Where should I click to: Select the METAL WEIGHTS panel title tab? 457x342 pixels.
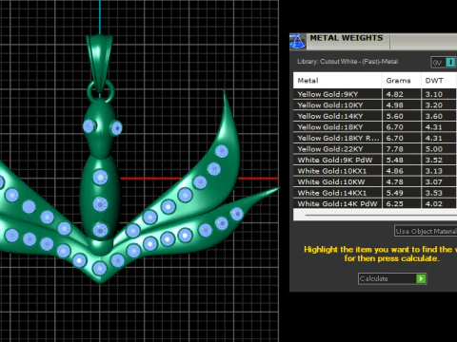(347, 38)
